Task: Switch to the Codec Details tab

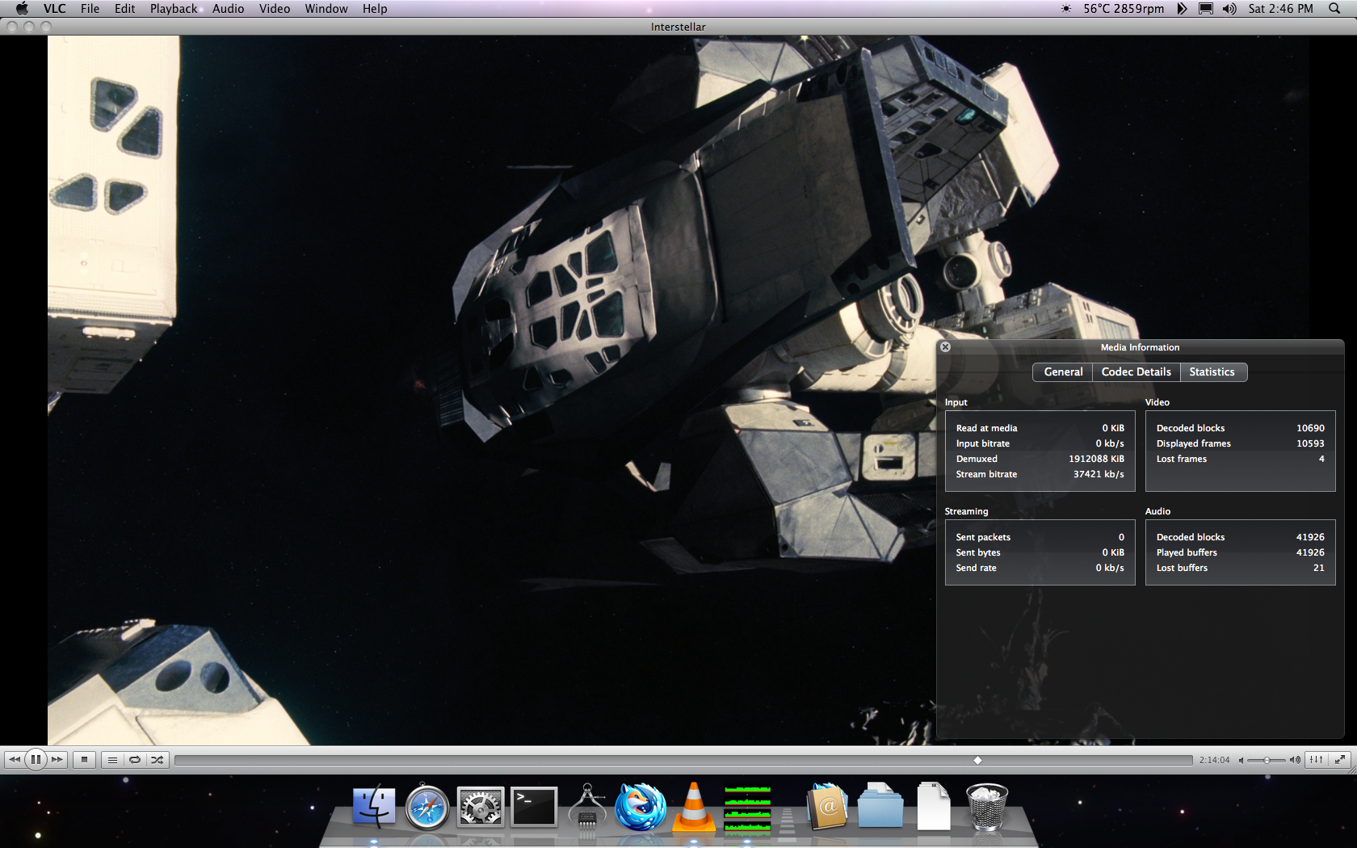Action: (1136, 372)
